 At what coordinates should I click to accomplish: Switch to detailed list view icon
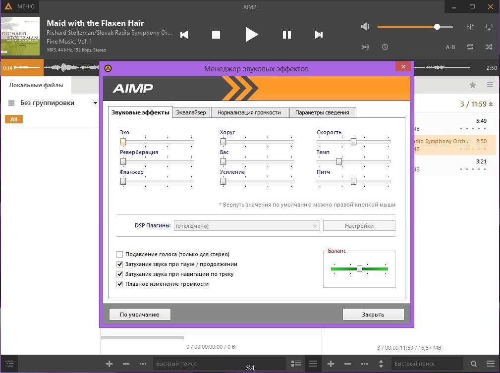pos(296,364)
